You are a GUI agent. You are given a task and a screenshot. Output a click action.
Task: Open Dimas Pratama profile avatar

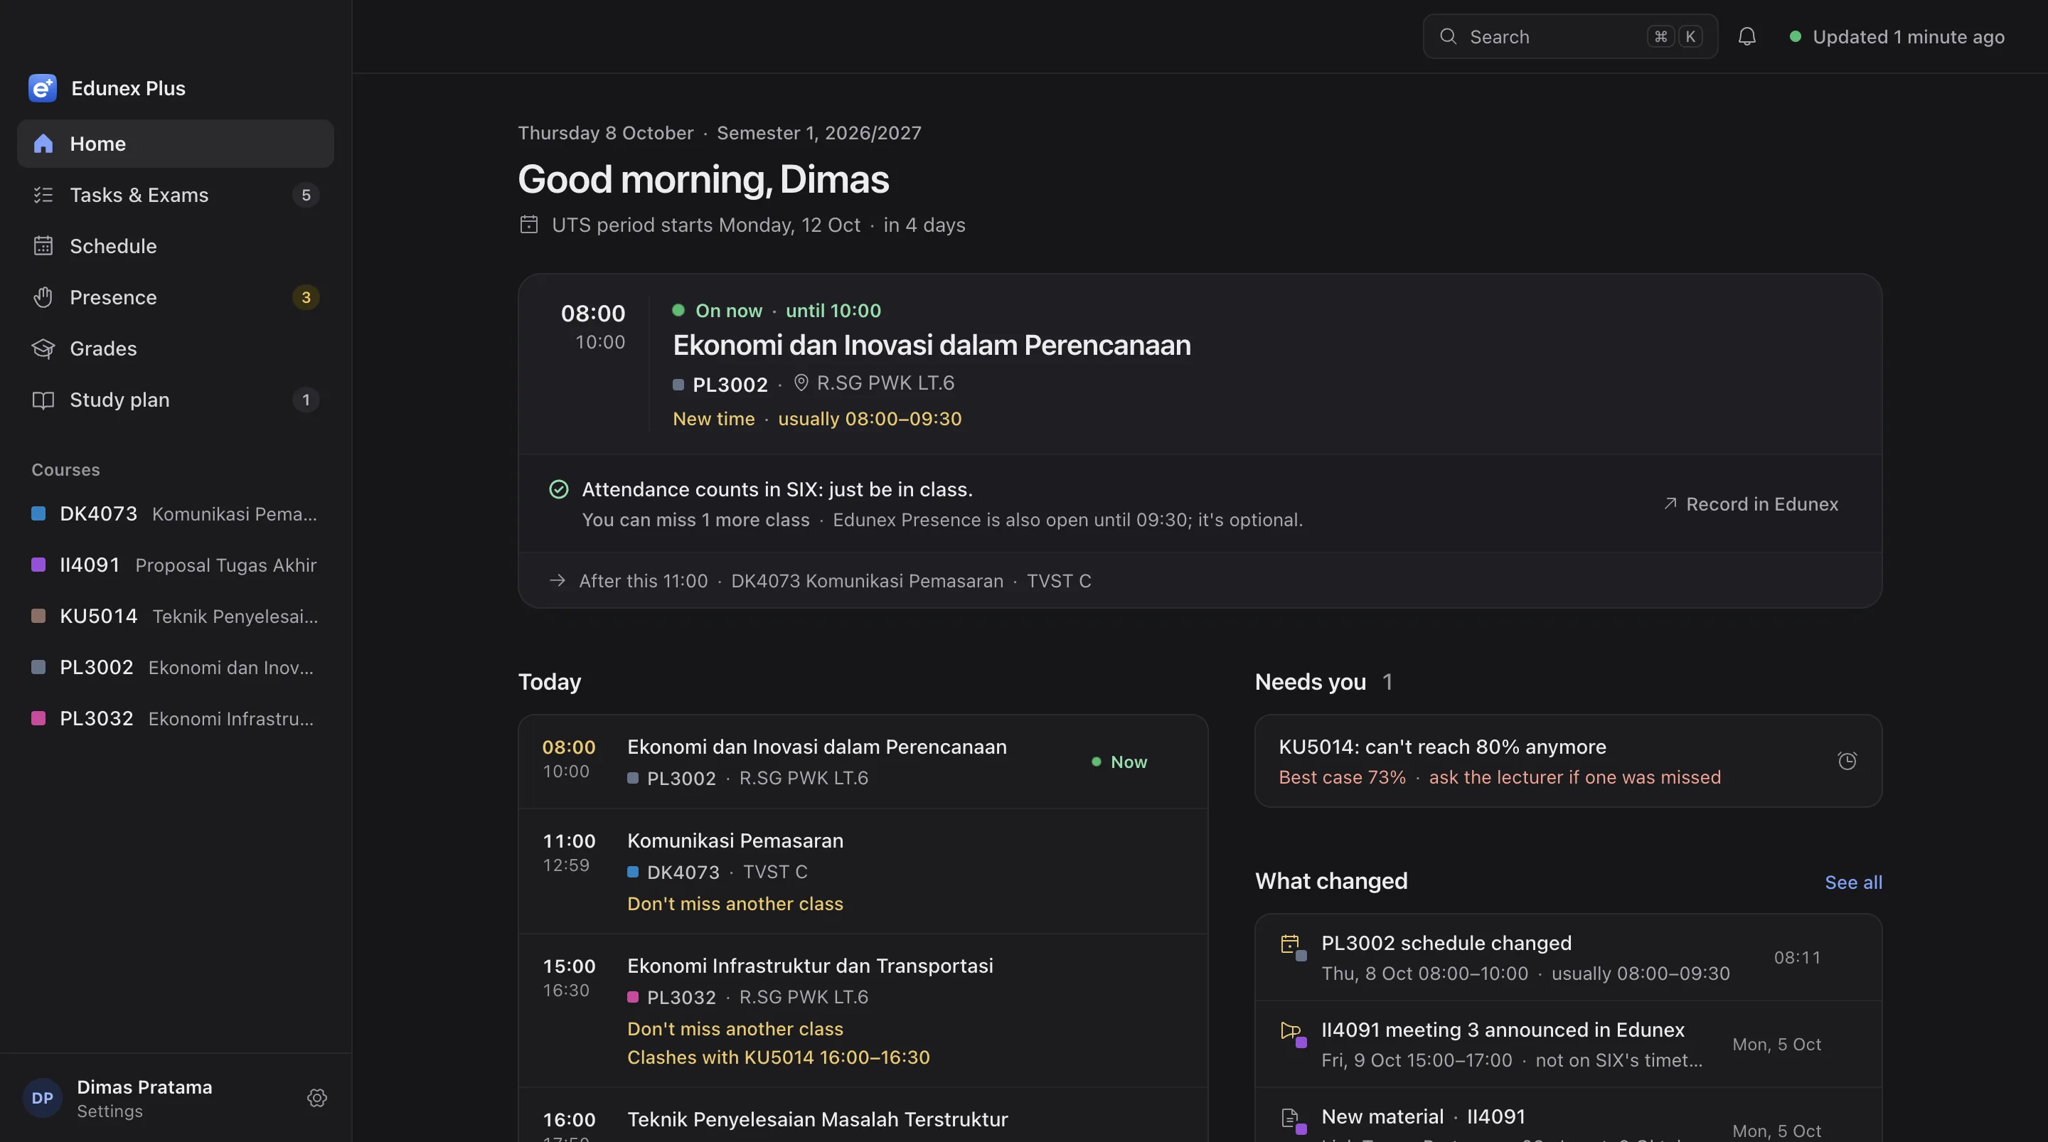point(42,1097)
